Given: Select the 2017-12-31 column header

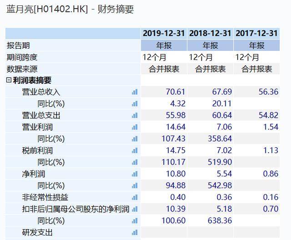Looking at the screenshot, I should pos(256,33).
